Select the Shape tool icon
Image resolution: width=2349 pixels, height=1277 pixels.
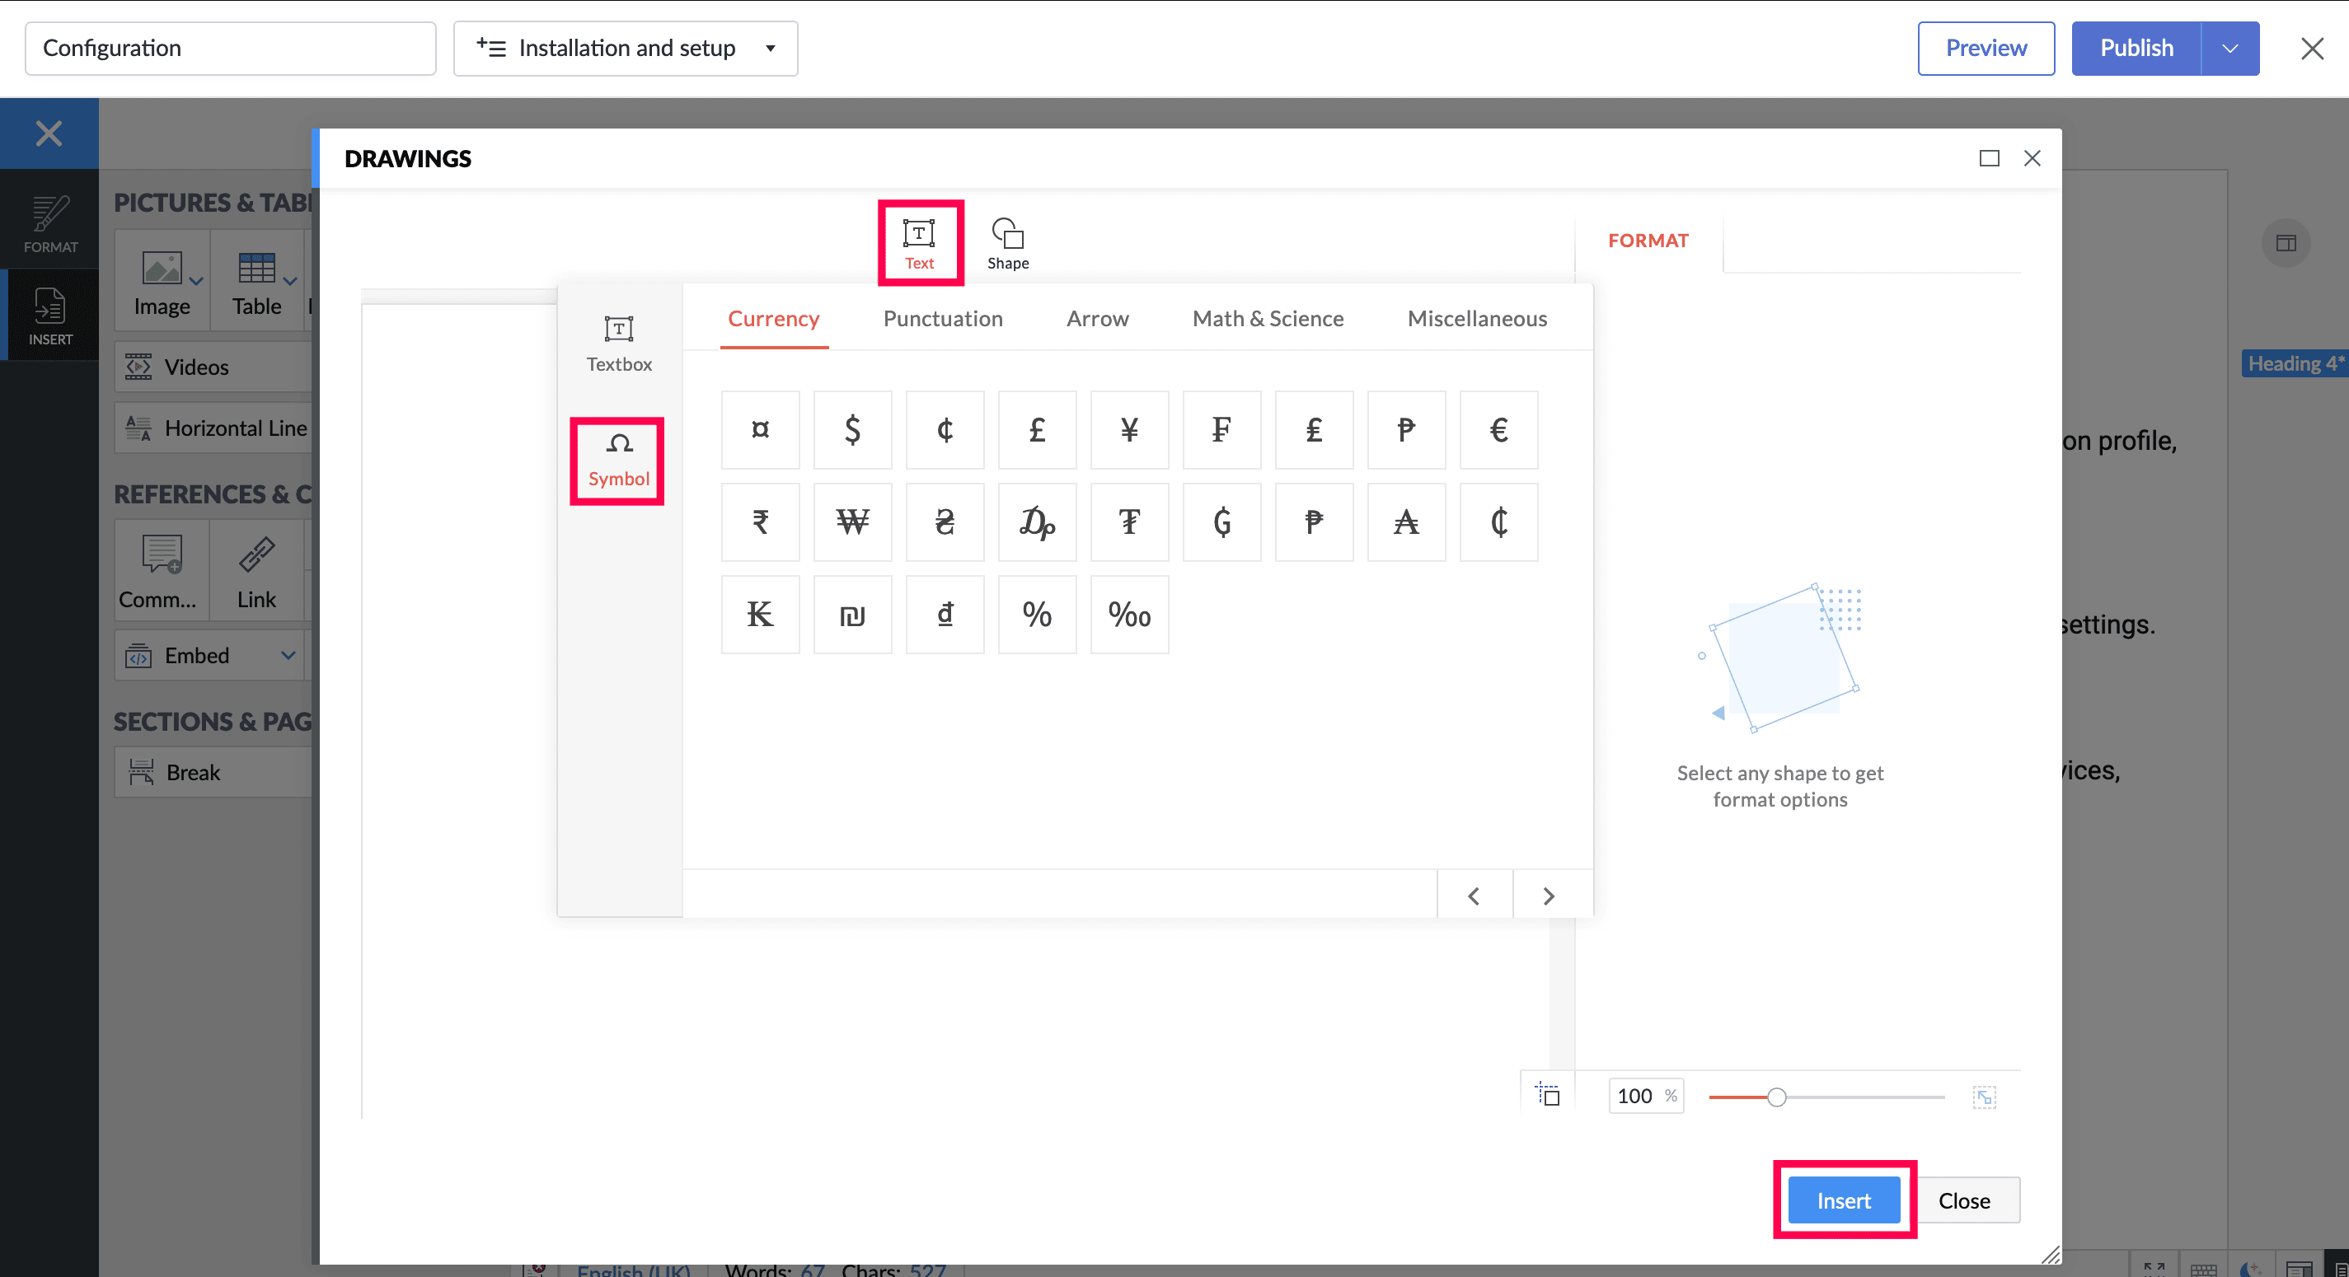1006,234
